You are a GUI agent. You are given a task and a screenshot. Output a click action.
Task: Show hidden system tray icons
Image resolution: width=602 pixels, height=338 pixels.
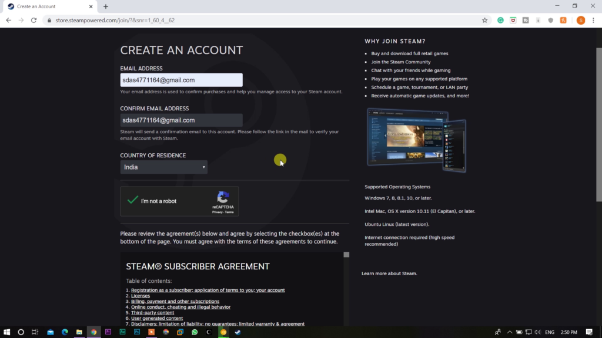(510, 332)
